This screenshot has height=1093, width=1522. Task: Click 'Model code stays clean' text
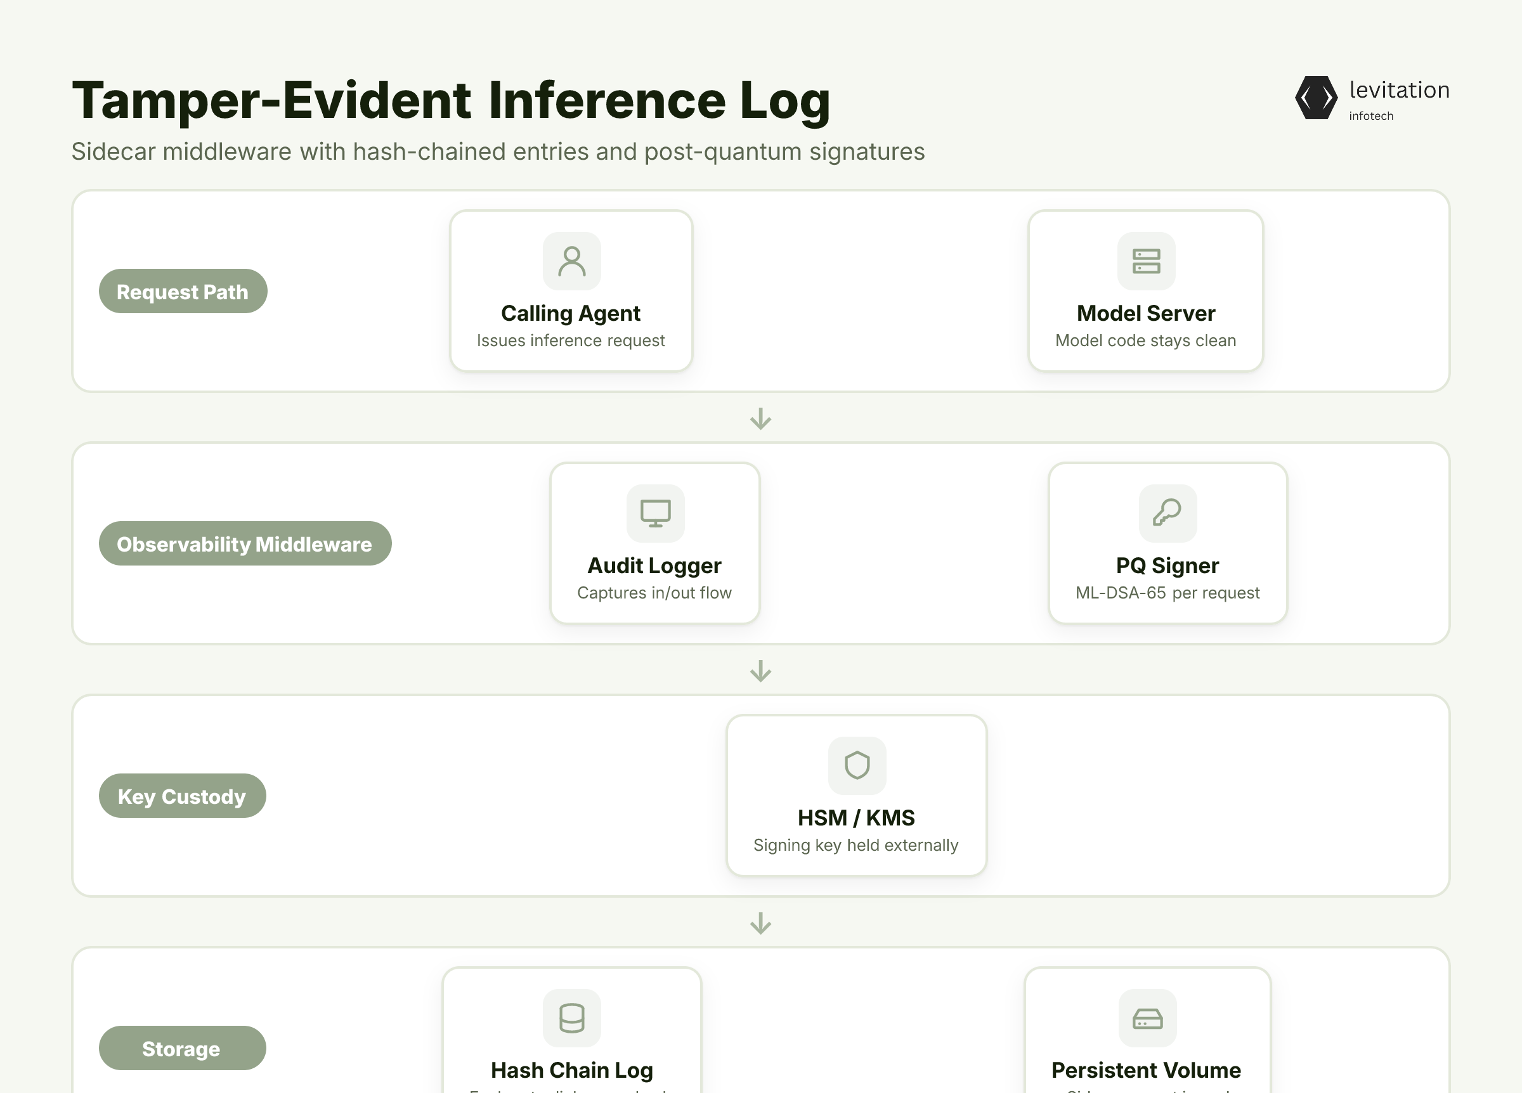pyautogui.click(x=1146, y=341)
